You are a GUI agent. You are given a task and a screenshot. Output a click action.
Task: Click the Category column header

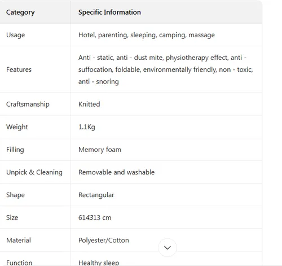coord(20,12)
